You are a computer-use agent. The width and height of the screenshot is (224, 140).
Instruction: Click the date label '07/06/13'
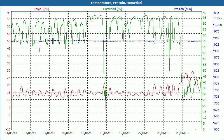(x=49, y=133)
